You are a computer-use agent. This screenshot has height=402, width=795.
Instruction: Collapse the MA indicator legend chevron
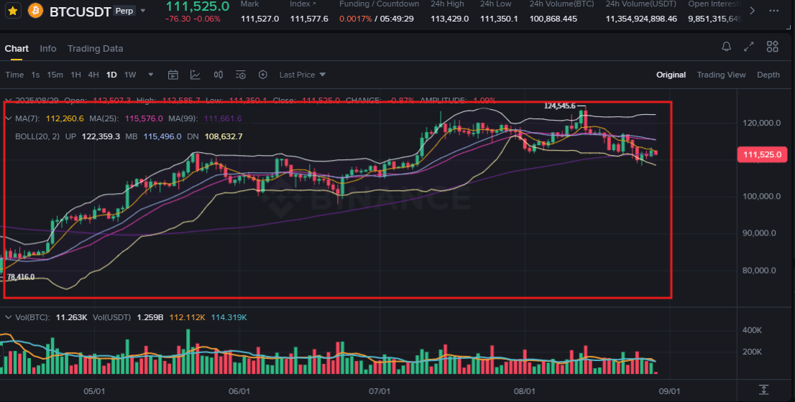pyautogui.click(x=8, y=118)
